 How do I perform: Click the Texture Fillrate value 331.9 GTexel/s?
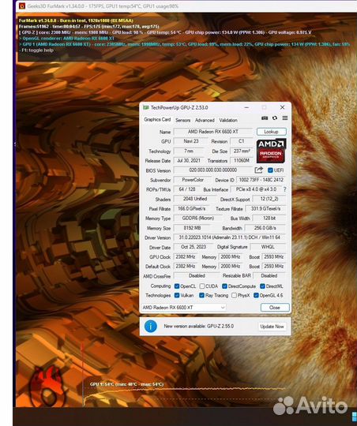click(x=265, y=208)
